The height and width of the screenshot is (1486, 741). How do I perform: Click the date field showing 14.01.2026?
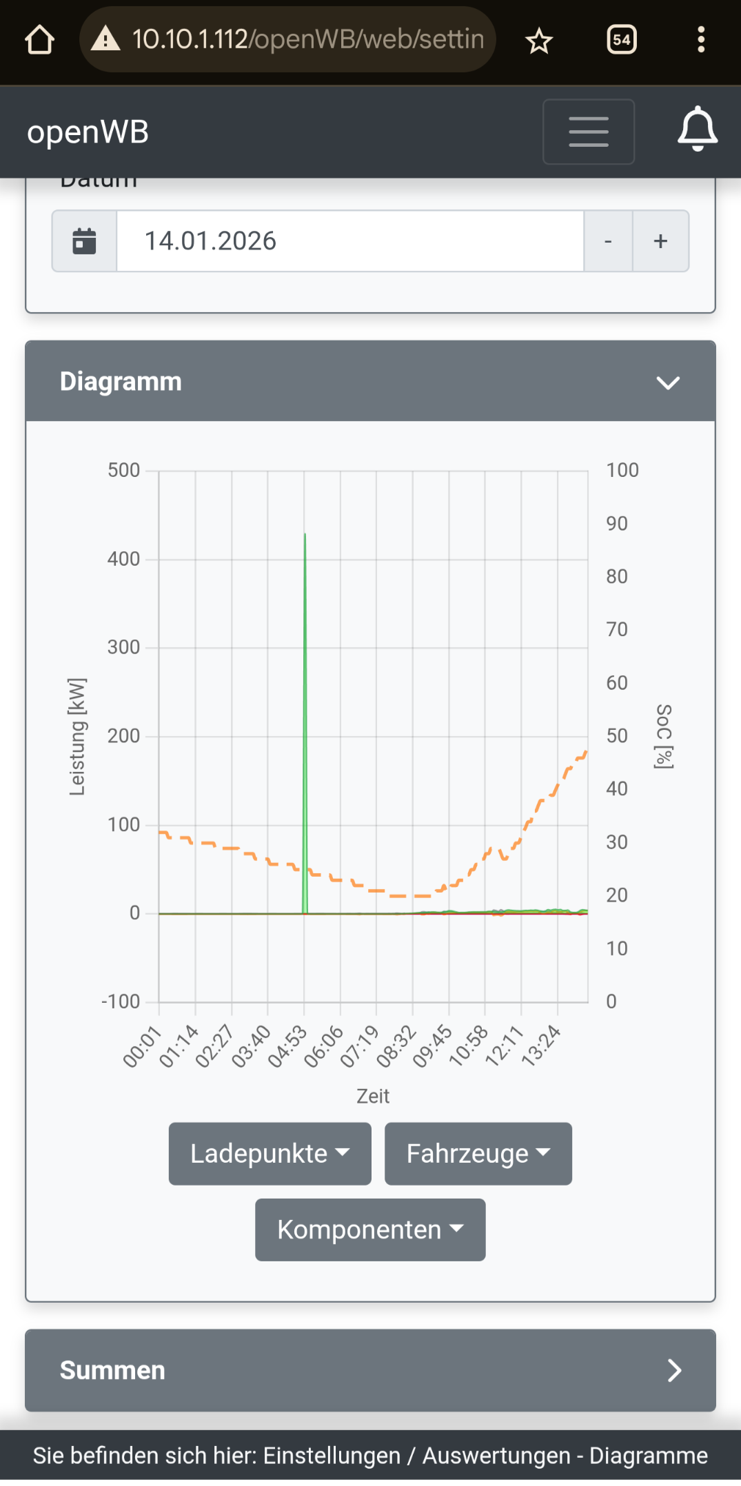coord(349,241)
